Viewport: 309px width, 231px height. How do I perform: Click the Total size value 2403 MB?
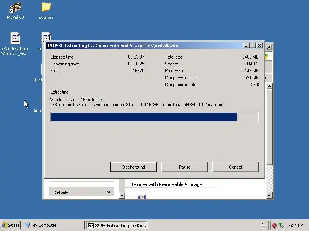(x=250, y=57)
